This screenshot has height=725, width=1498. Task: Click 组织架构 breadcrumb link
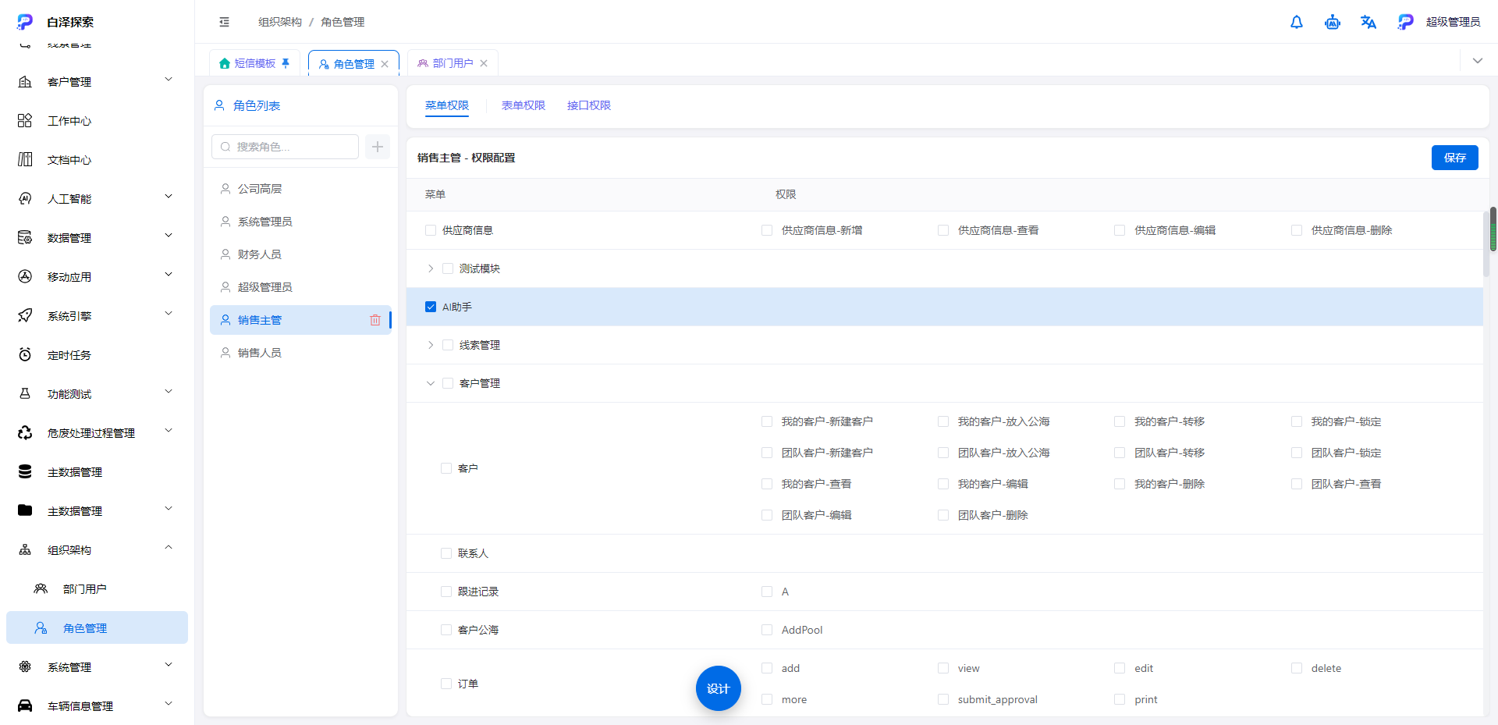(280, 22)
